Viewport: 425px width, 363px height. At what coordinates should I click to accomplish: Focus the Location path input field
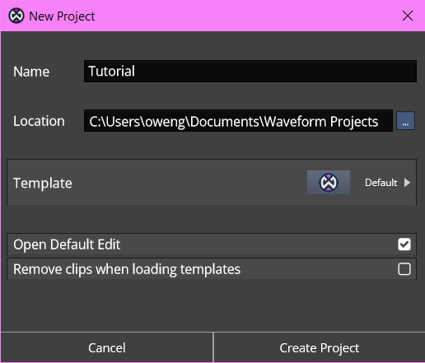point(238,121)
